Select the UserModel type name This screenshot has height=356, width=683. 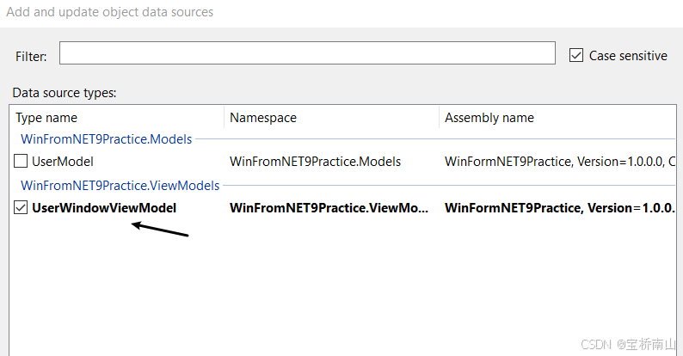(x=63, y=161)
